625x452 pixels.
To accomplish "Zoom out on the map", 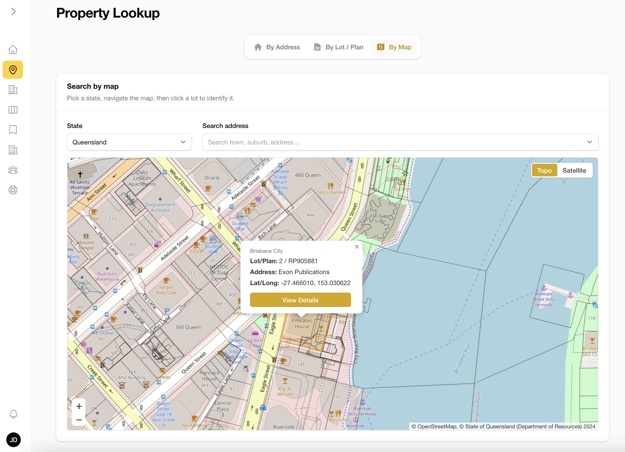I will 79,420.
